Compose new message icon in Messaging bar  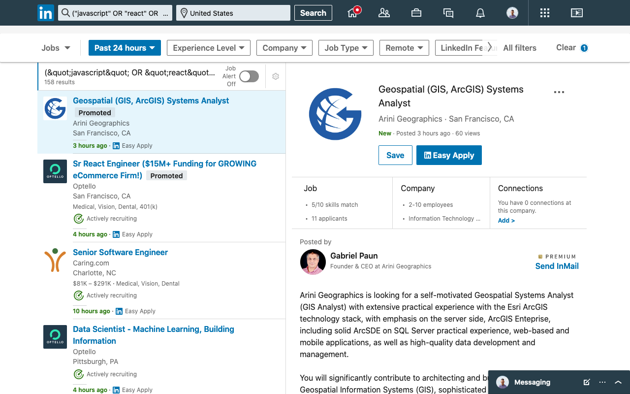[586, 382]
